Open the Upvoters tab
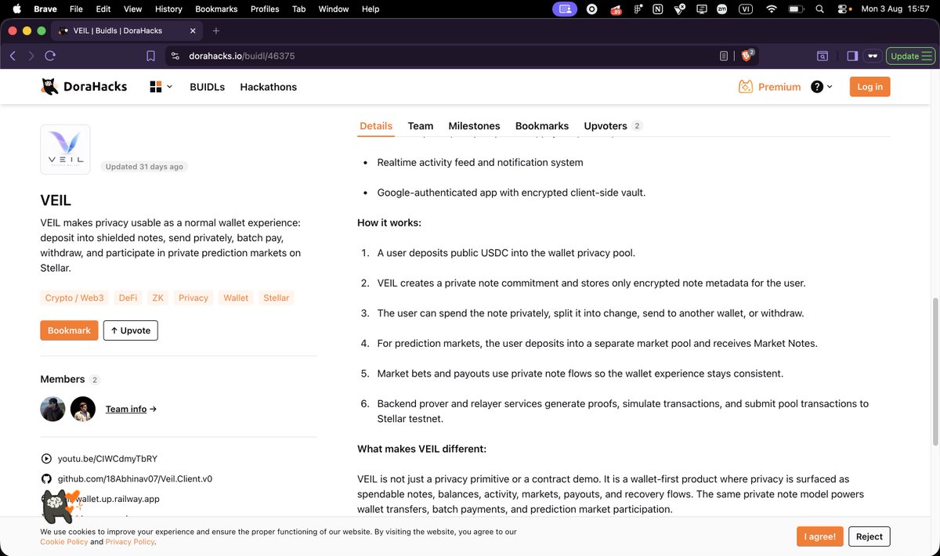 (x=613, y=126)
